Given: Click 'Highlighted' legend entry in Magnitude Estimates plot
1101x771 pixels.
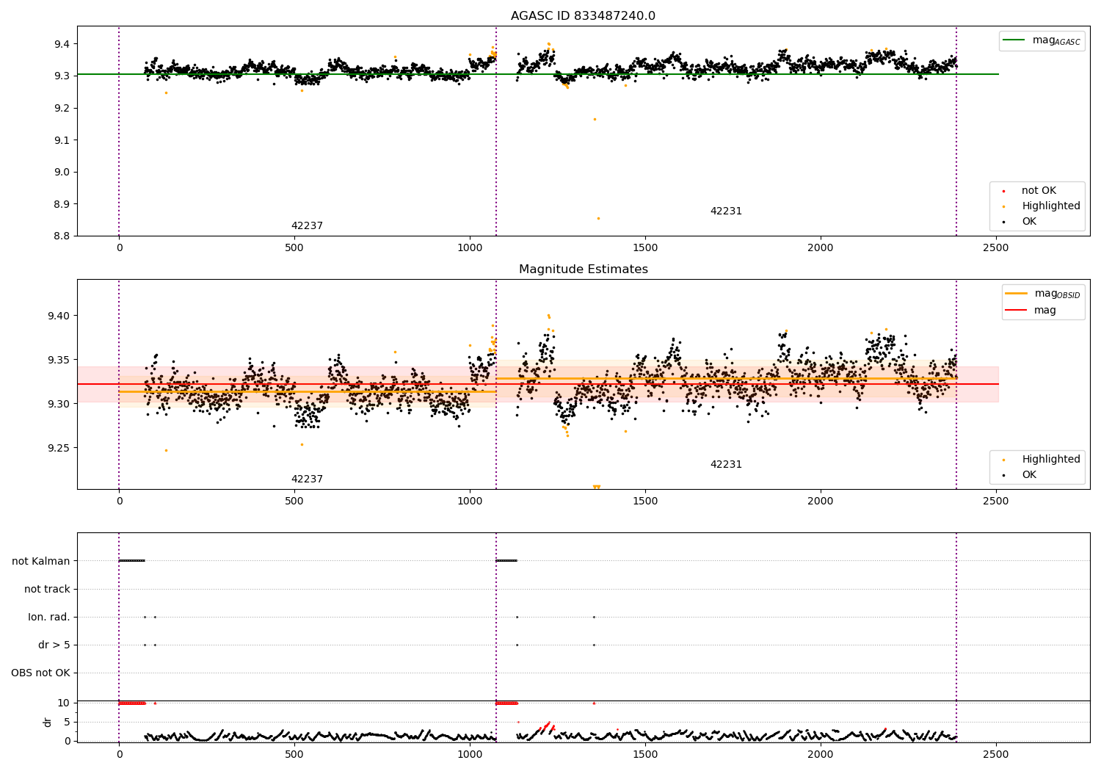Looking at the screenshot, I should point(1050,460).
